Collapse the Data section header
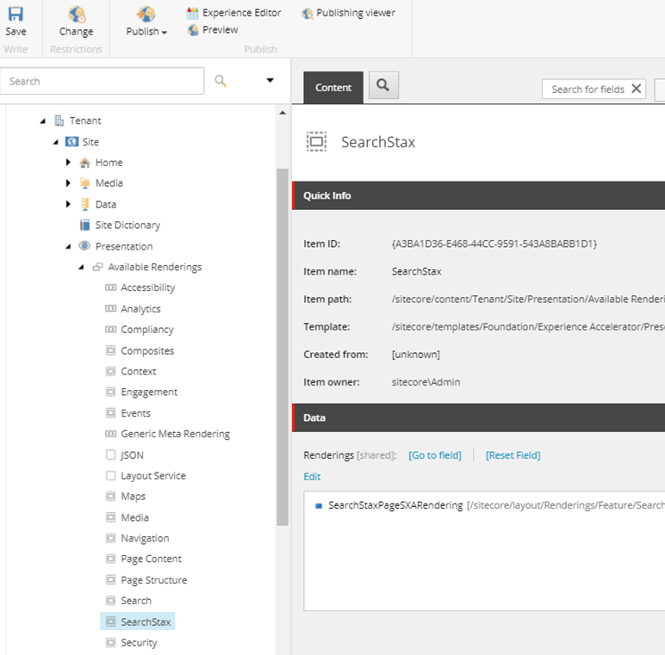This screenshot has width=665, height=655. click(478, 417)
